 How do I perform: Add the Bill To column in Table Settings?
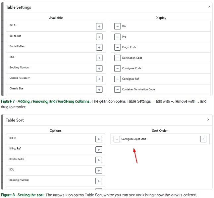(x=99, y=26)
